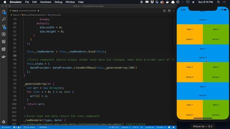
Task: Click the menu bar clock 'Sun 6:14 PM'
Action: pyautogui.click(x=206, y=2)
